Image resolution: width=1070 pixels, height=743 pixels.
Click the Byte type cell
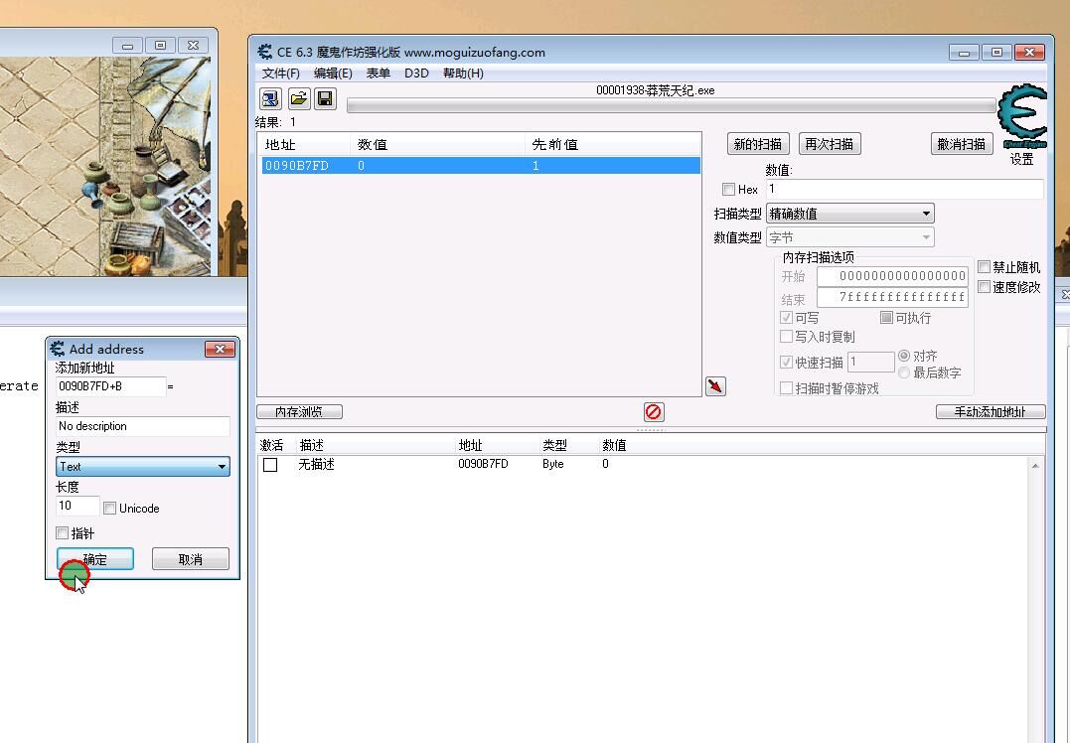coord(553,463)
